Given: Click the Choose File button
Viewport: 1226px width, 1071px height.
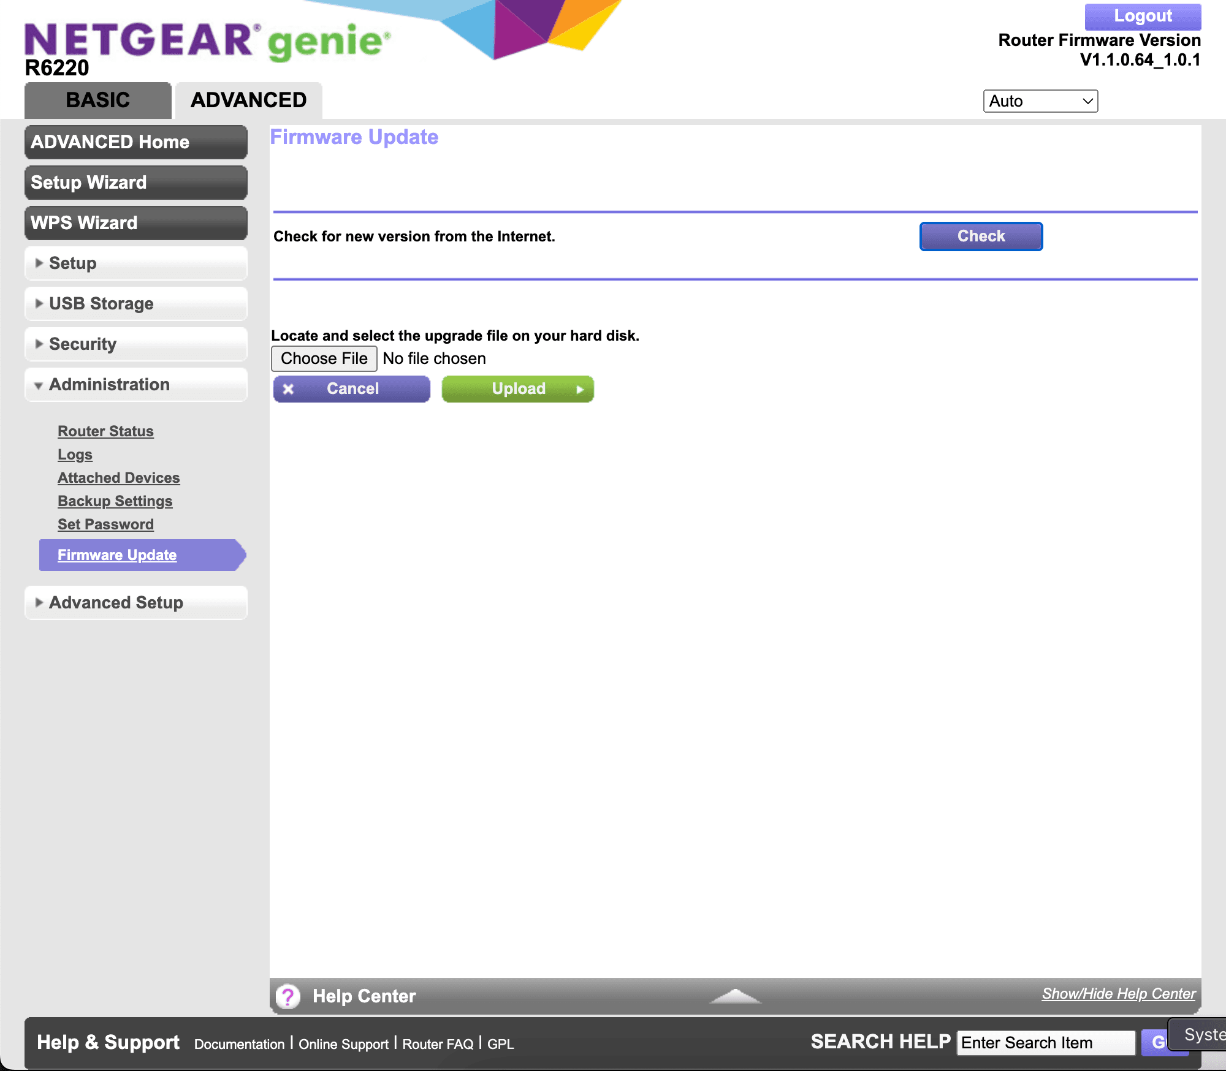Looking at the screenshot, I should click(324, 358).
